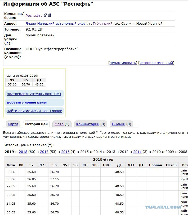Click the 20.05 date cell
Screen dimensions: 188x215
[11, 195]
